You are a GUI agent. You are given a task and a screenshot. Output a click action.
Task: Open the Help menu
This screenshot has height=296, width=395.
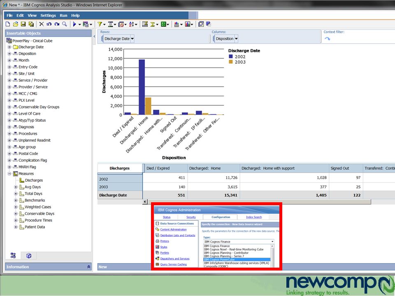point(75,15)
